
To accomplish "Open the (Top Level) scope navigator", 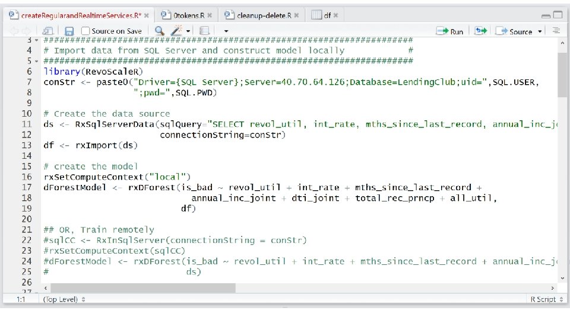I will [64, 299].
